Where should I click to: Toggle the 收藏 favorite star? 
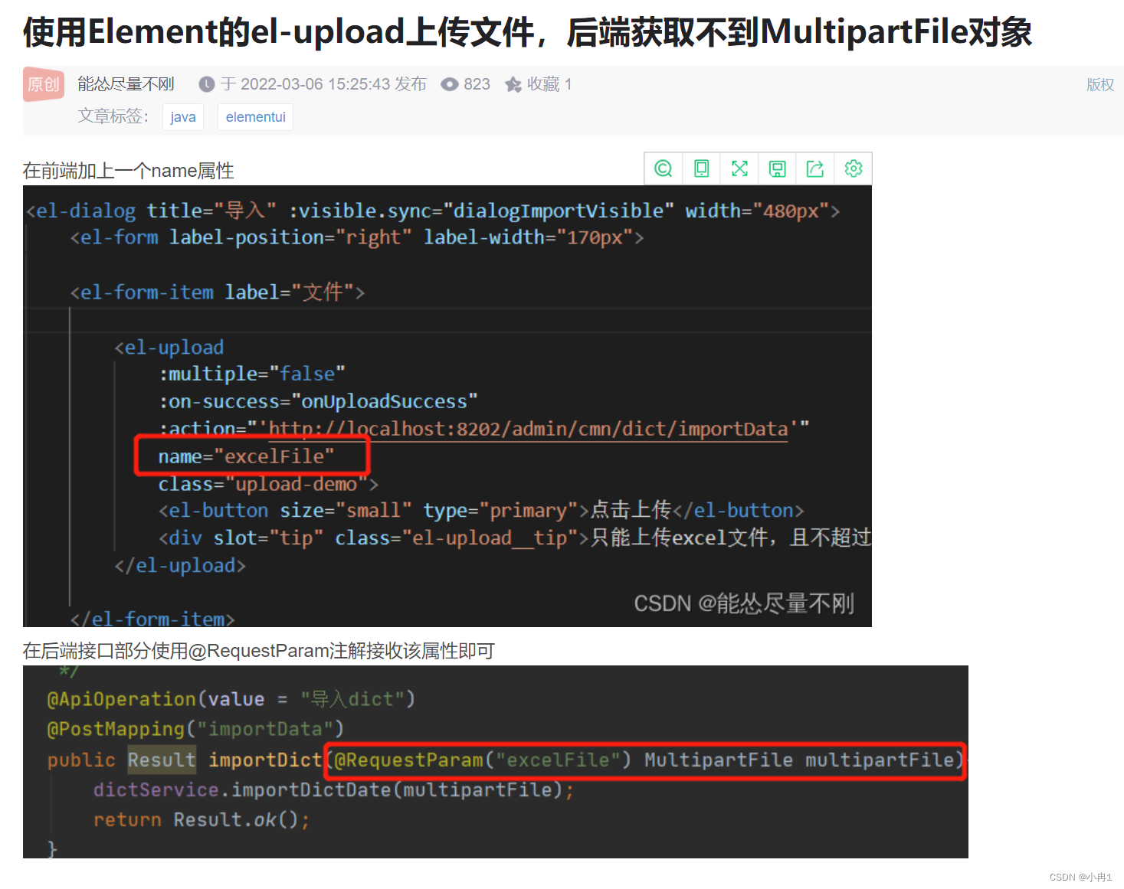tap(513, 84)
